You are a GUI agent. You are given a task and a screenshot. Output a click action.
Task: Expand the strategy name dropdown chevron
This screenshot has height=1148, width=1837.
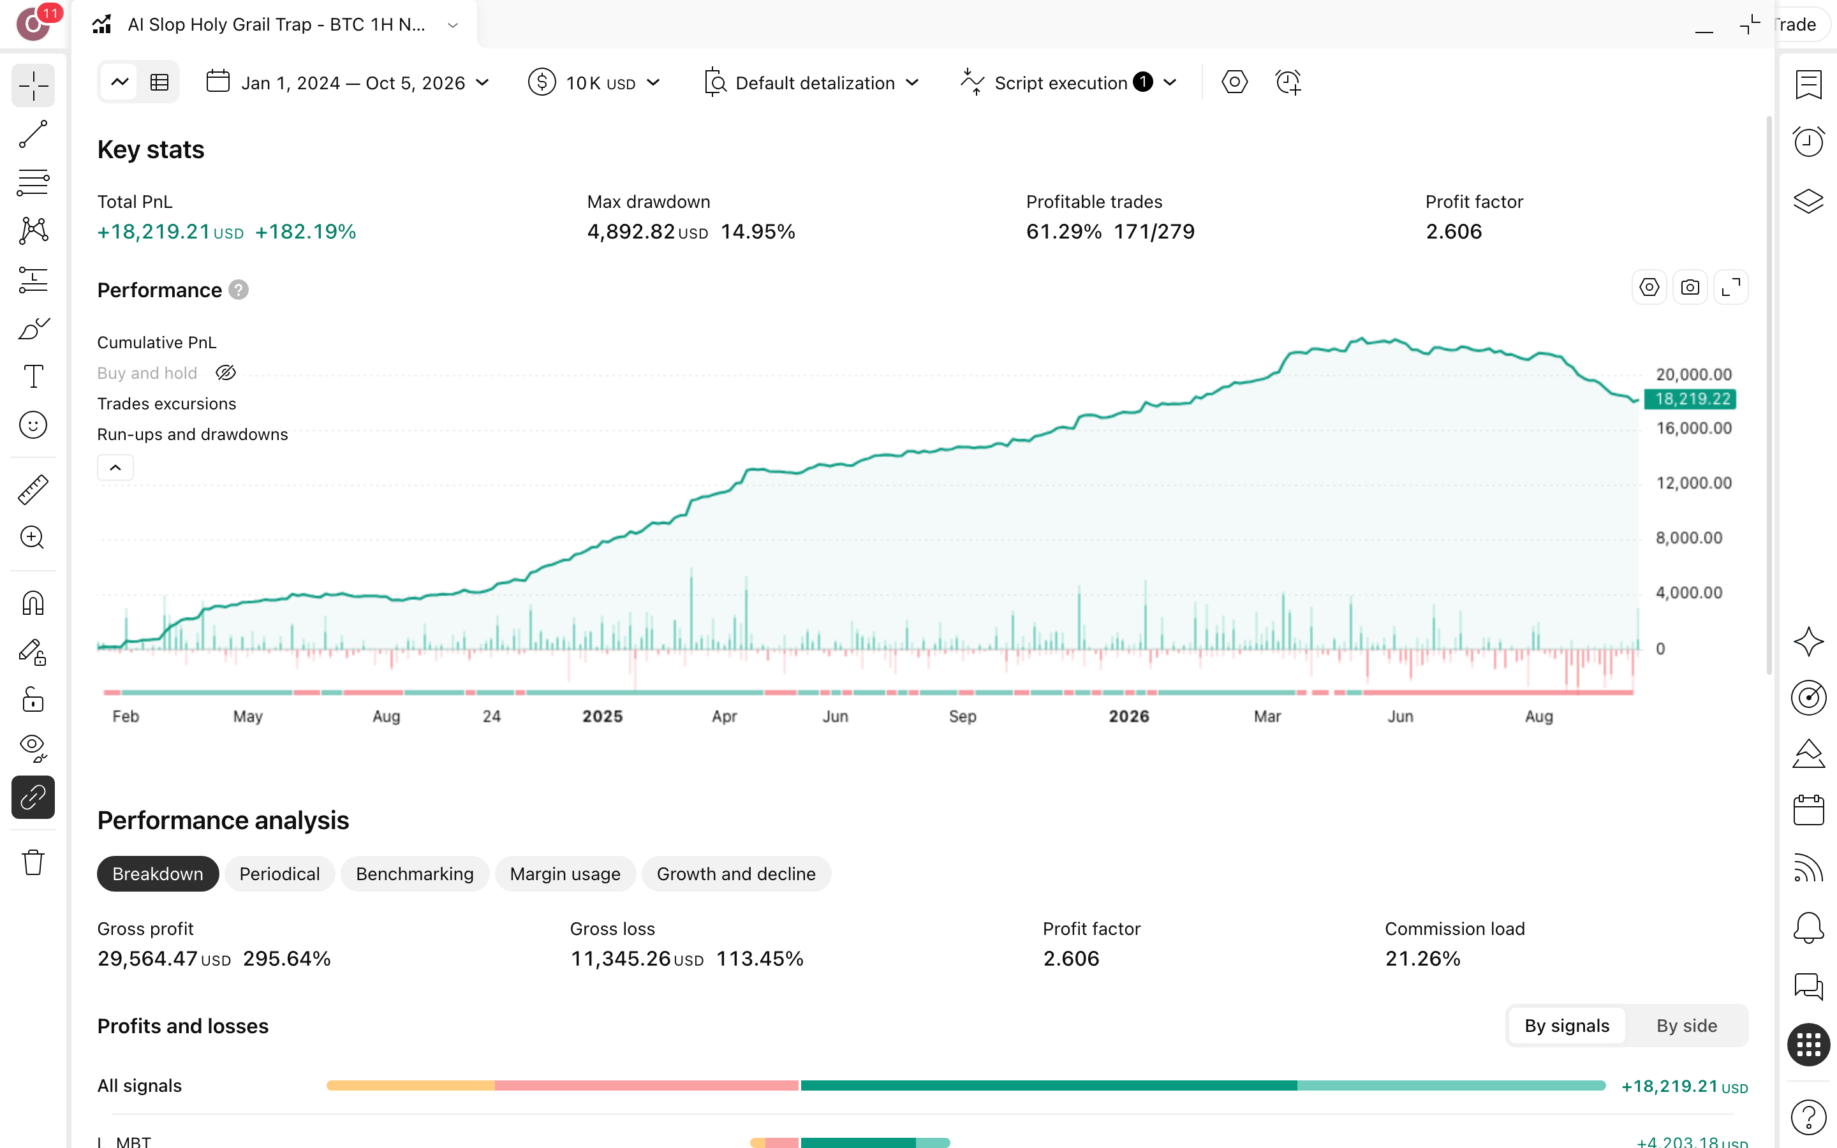(453, 25)
